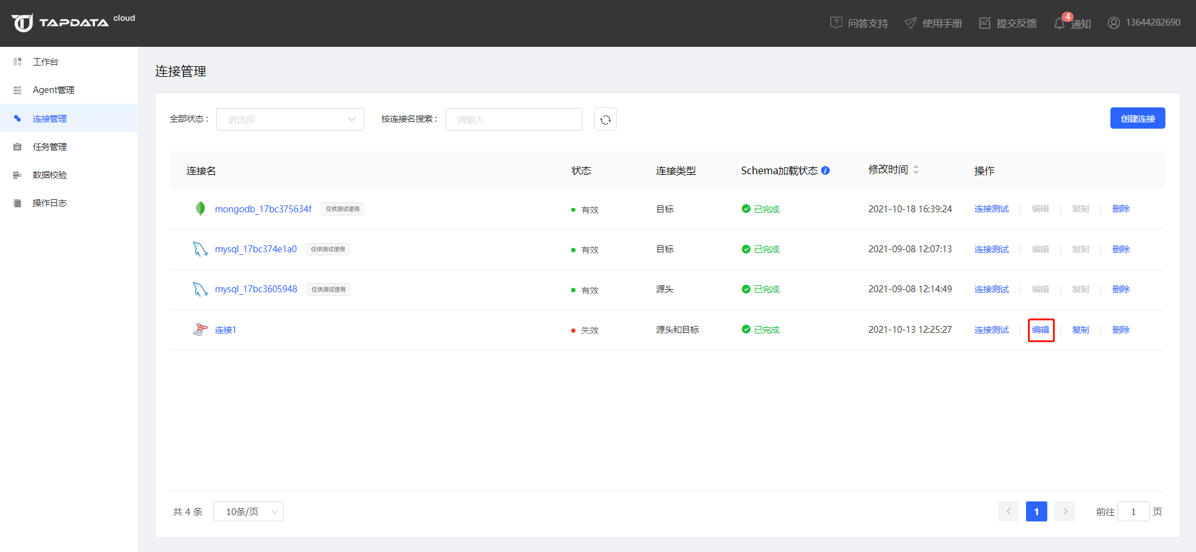Click MongoDB leaf icon in first row
The width and height of the screenshot is (1196, 552).
point(200,209)
